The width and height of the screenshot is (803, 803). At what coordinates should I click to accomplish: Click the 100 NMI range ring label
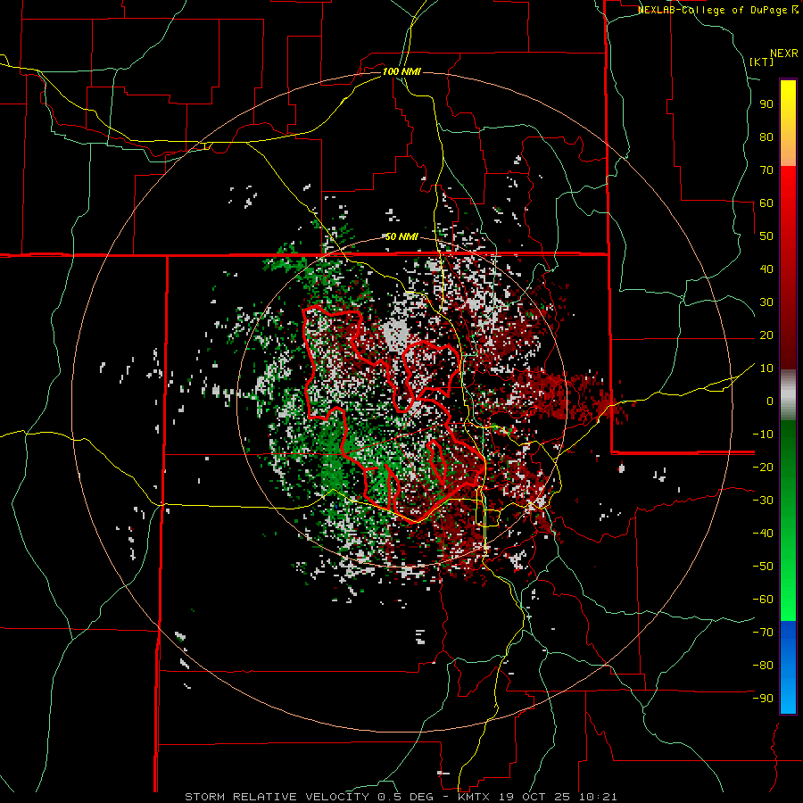[x=401, y=71]
